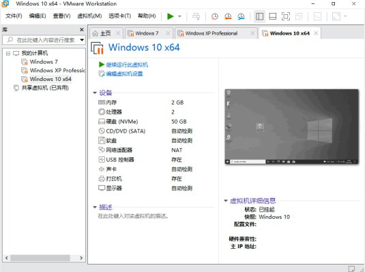
Task: Open the 选项卡(T) menu
Action: point(119,16)
